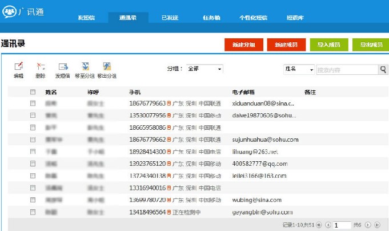Viewport: 389px width, 231px height.
Task: Go to last page pagination icon
Action: [x=377, y=225]
